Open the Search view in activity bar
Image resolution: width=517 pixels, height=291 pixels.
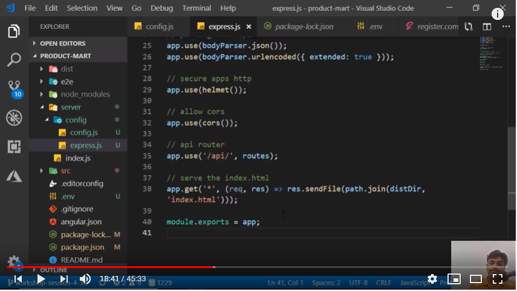(x=14, y=60)
